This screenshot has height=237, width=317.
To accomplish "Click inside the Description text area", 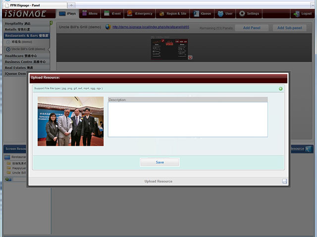I will tap(188, 119).
